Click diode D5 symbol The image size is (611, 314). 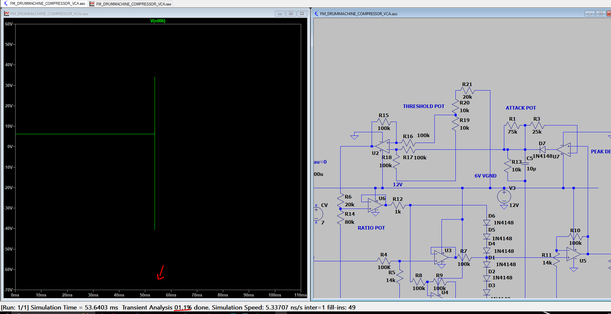(x=487, y=237)
